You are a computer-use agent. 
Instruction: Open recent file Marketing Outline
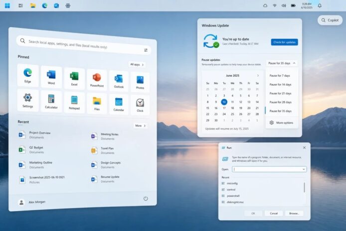36,165
